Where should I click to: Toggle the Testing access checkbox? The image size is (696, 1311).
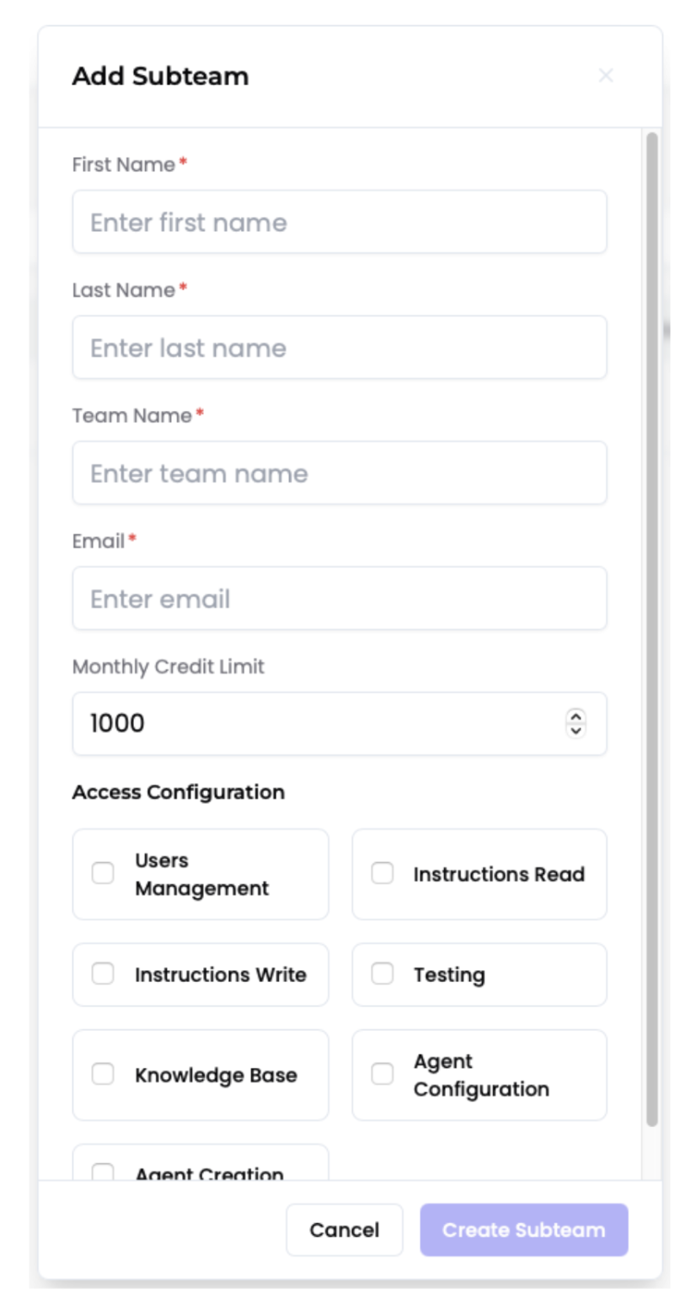(x=383, y=974)
